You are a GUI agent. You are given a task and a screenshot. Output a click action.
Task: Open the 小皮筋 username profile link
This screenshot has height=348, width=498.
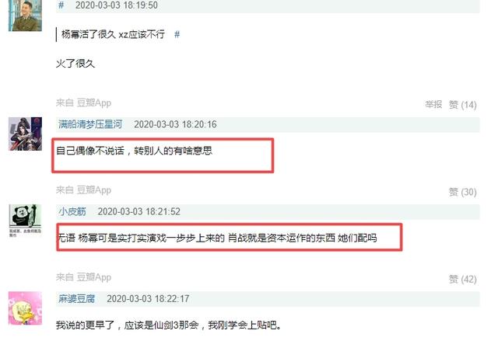tap(72, 211)
